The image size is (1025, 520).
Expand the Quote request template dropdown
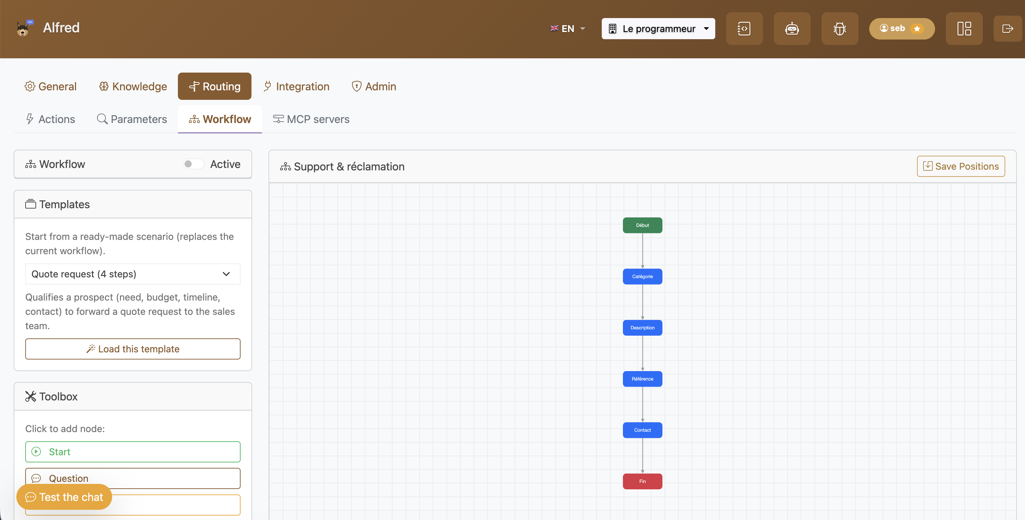[133, 274]
